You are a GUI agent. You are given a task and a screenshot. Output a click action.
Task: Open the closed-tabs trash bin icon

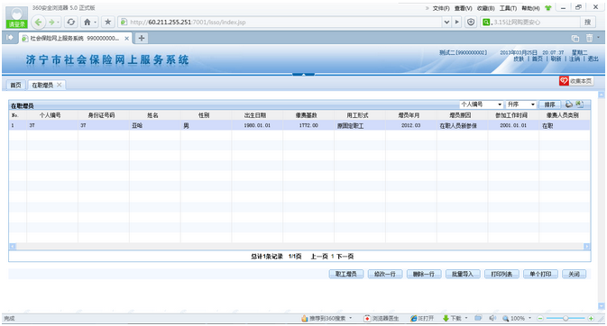pyautogui.click(x=589, y=38)
